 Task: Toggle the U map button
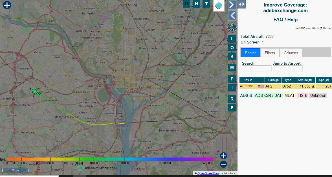(x=186, y=4)
